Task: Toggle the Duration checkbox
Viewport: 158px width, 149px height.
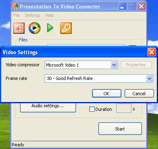Action: click(x=92, y=109)
